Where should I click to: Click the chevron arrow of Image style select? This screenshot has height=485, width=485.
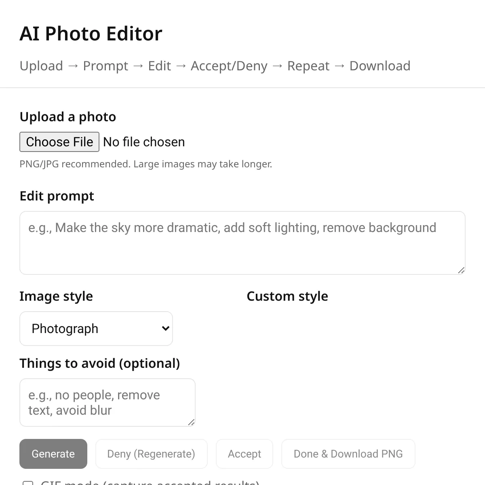(x=165, y=329)
